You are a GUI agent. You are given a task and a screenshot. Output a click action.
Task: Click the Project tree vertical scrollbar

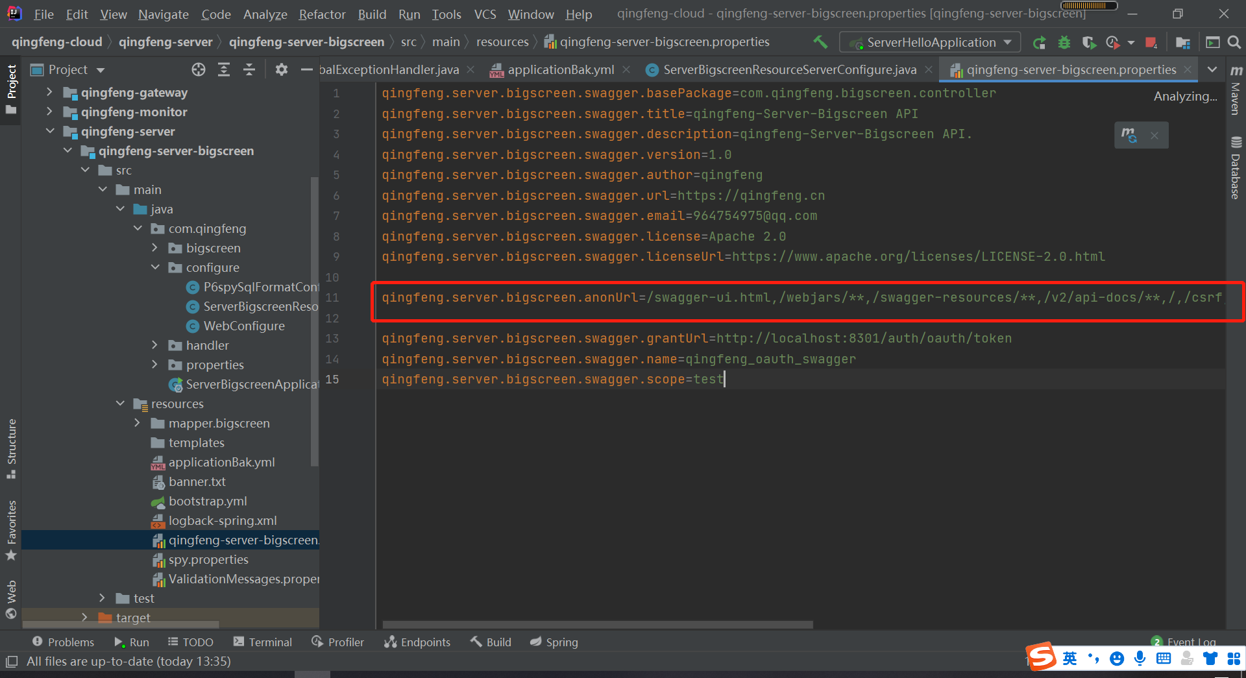[x=315, y=322]
